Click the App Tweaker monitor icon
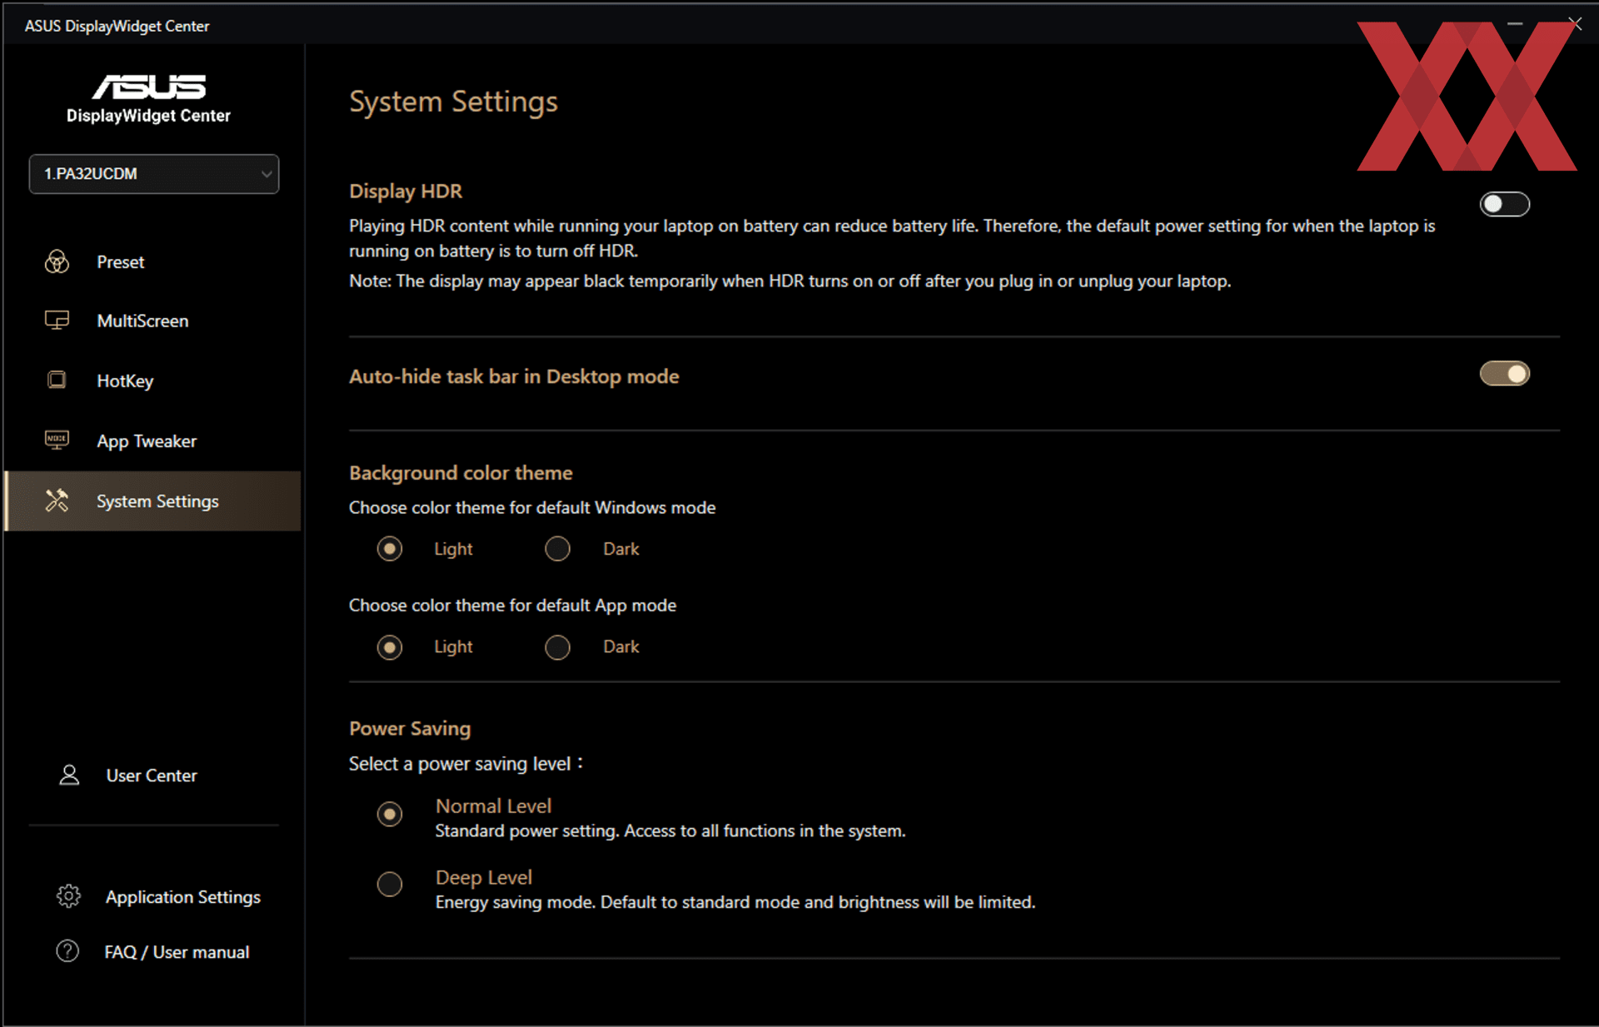The height and width of the screenshot is (1027, 1599). [x=57, y=440]
